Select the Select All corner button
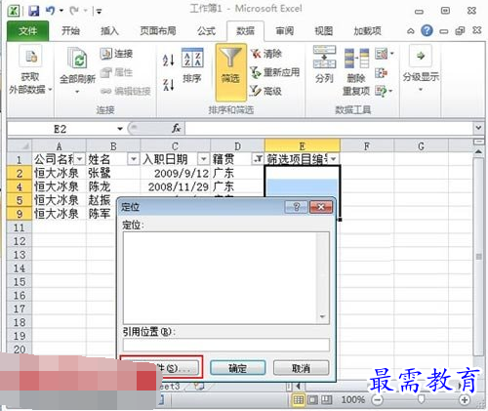 tap(20, 146)
